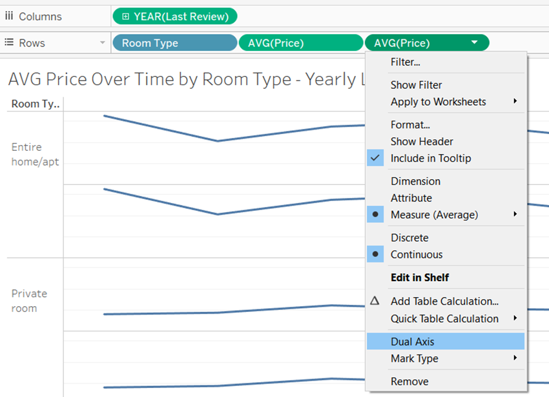Choose the Discrete option in menu
549x397 pixels.
(409, 238)
